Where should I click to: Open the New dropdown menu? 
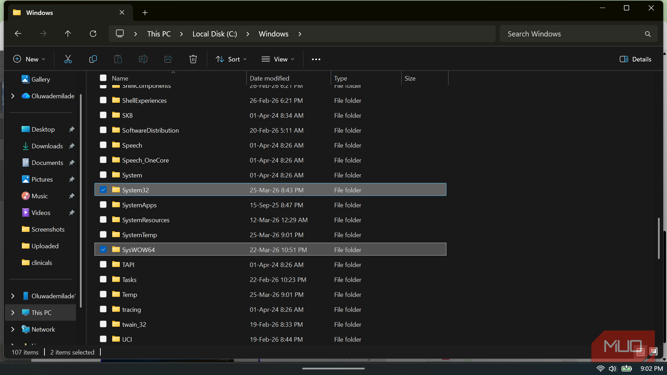[x=29, y=59]
